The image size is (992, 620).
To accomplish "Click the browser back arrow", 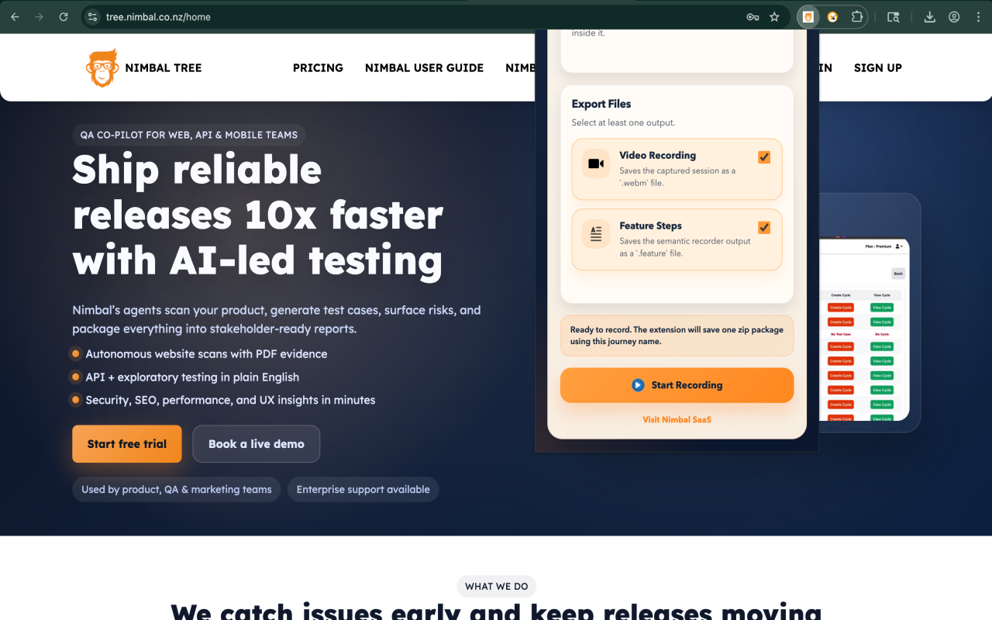I will pos(15,16).
